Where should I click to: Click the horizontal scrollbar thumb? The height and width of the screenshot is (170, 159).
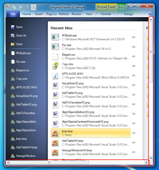point(49,162)
